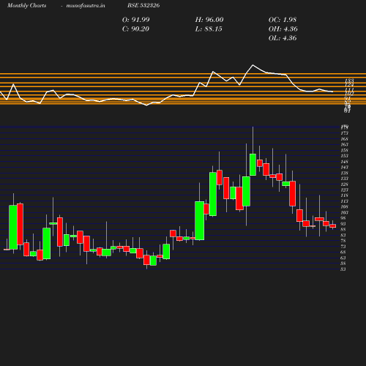Click the 158 price axis label
This screenshot has height=366, width=366.
(345, 150)
